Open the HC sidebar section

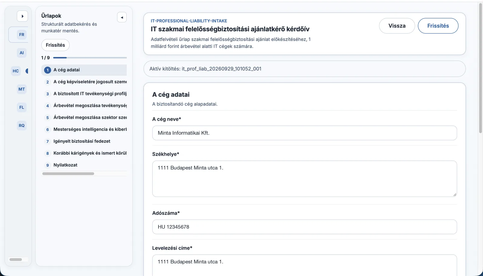click(16, 71)
